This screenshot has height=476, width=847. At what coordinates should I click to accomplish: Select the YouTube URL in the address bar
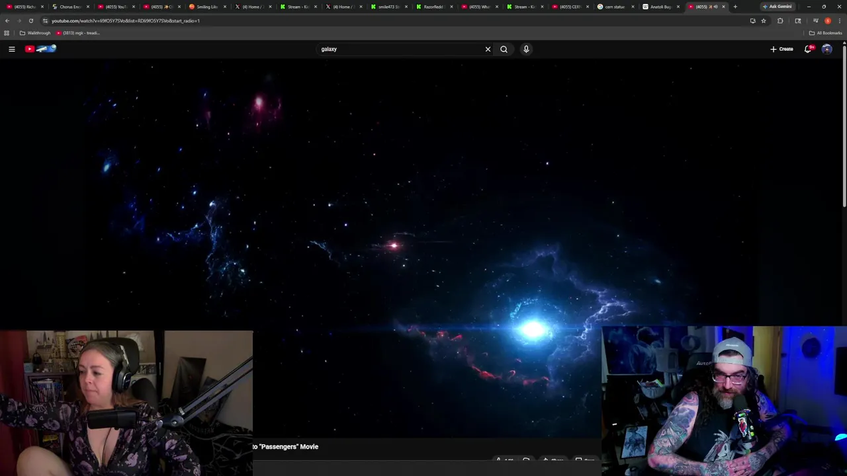pos(126,20)
